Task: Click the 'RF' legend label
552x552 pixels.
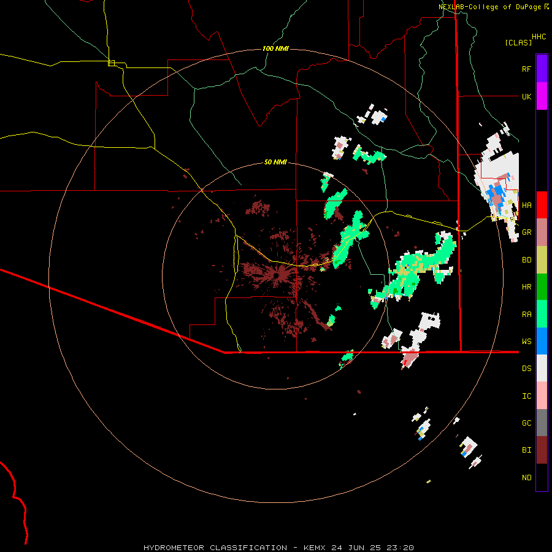Action: 526,69
